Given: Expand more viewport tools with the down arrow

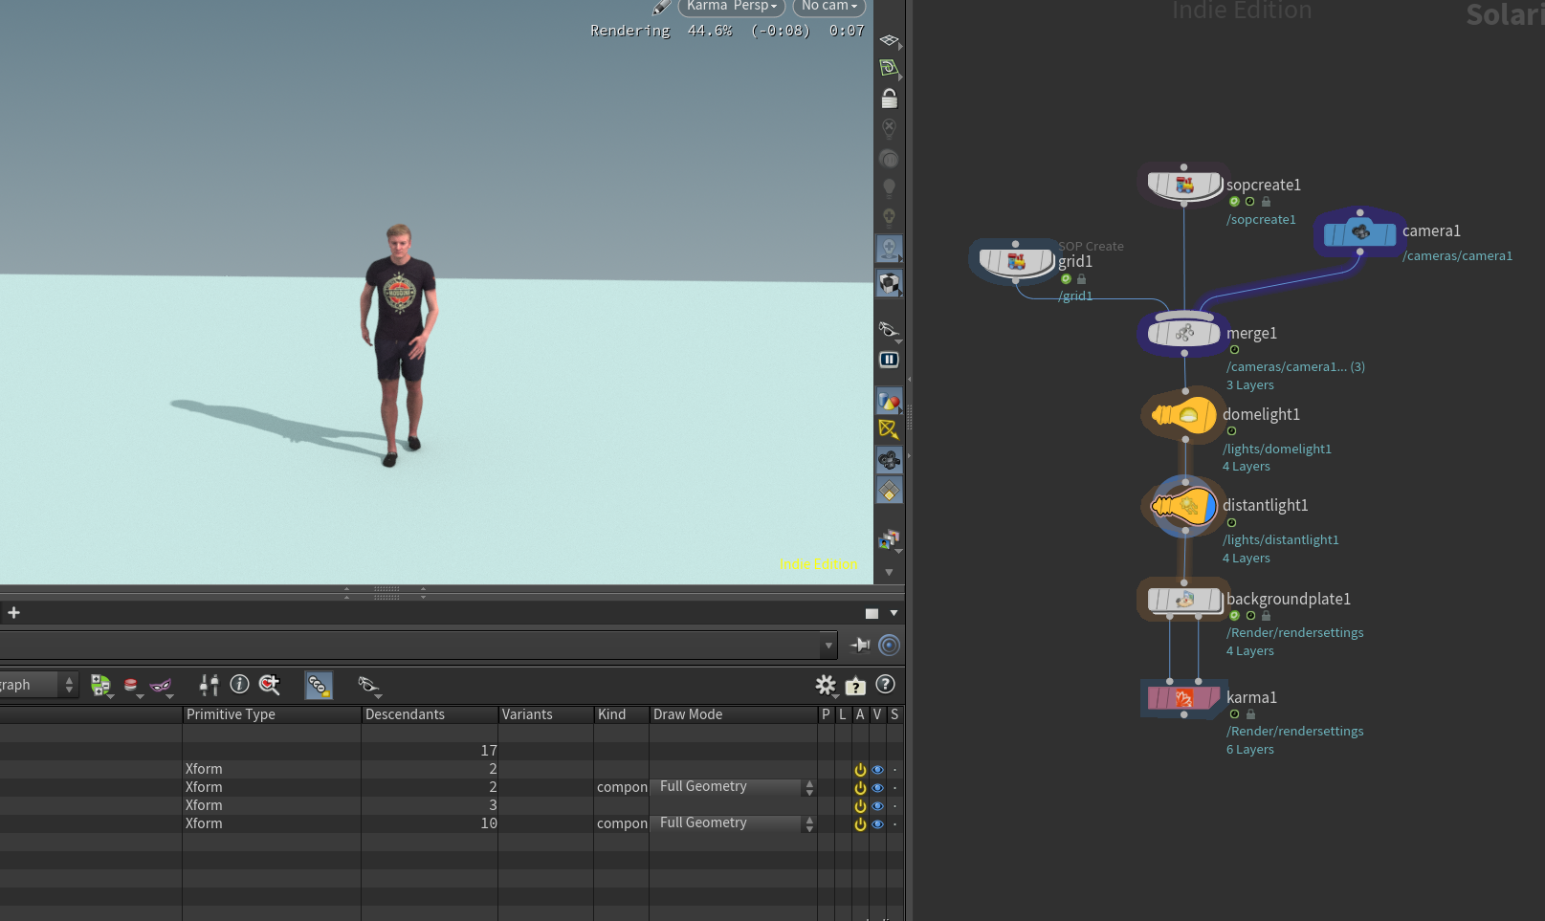Looking at the screenshot, I should point(889,572).
